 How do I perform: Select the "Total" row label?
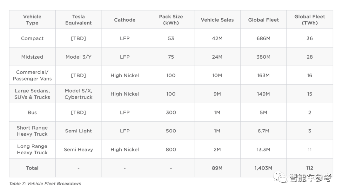tap(32, 168)
